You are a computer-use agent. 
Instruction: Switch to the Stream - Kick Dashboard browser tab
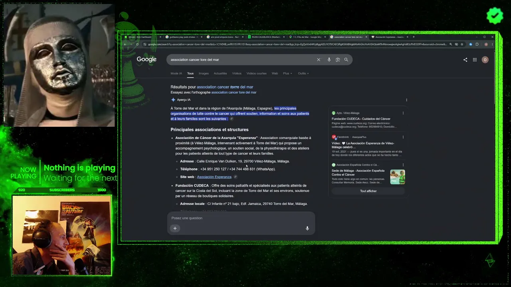(x=142, y=37)
